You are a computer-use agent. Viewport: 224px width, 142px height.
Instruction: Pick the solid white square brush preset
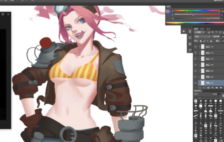pyautogui.click(x=201, y=106)
